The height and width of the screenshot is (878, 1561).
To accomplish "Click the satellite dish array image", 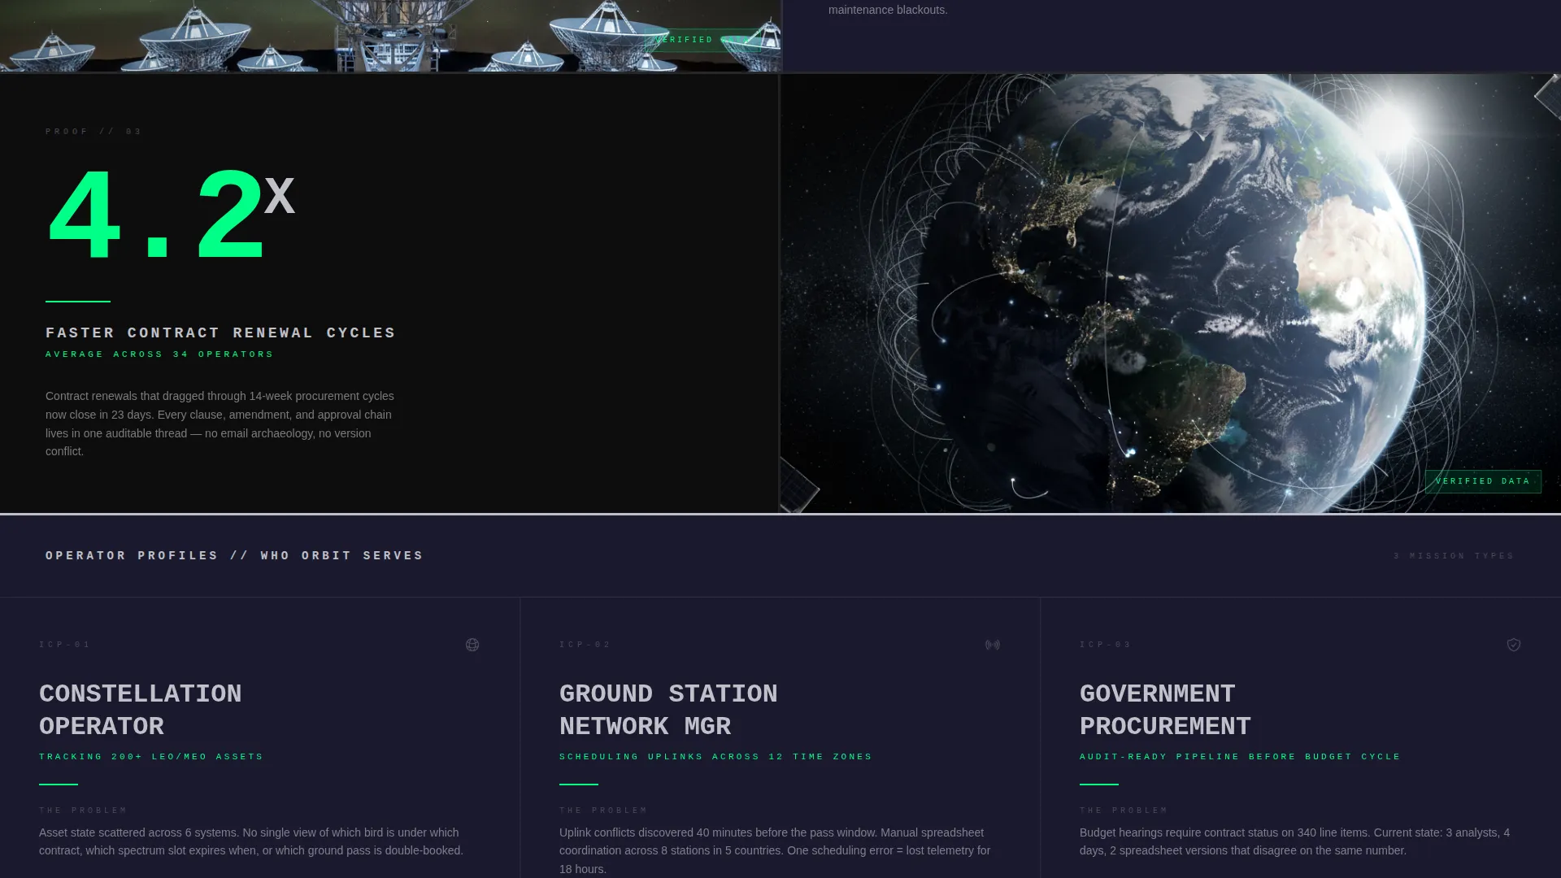I will point(390,36).
